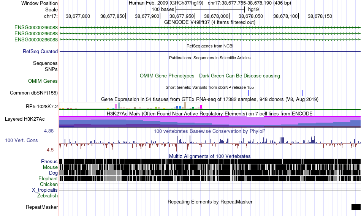Screen dimensions: 361x216
Task: Click the Chicken alignment label
Action: [x=49, y=184]
